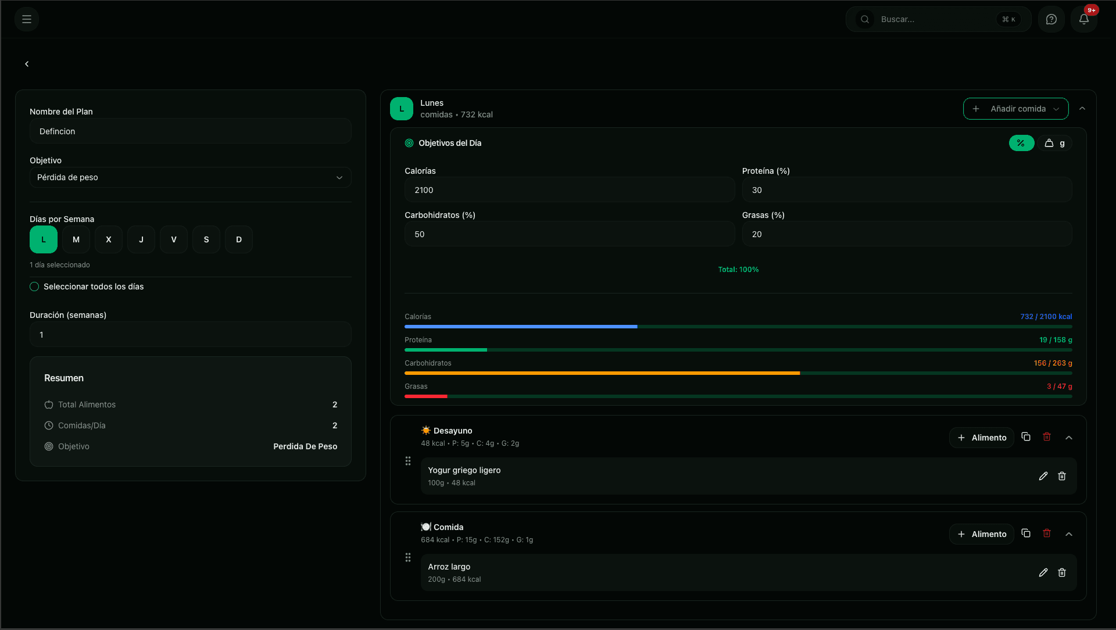Viewport: 1116px width, 630px height.
Task: Delete the Comida meal with red trash
Action: [1046, 534]
